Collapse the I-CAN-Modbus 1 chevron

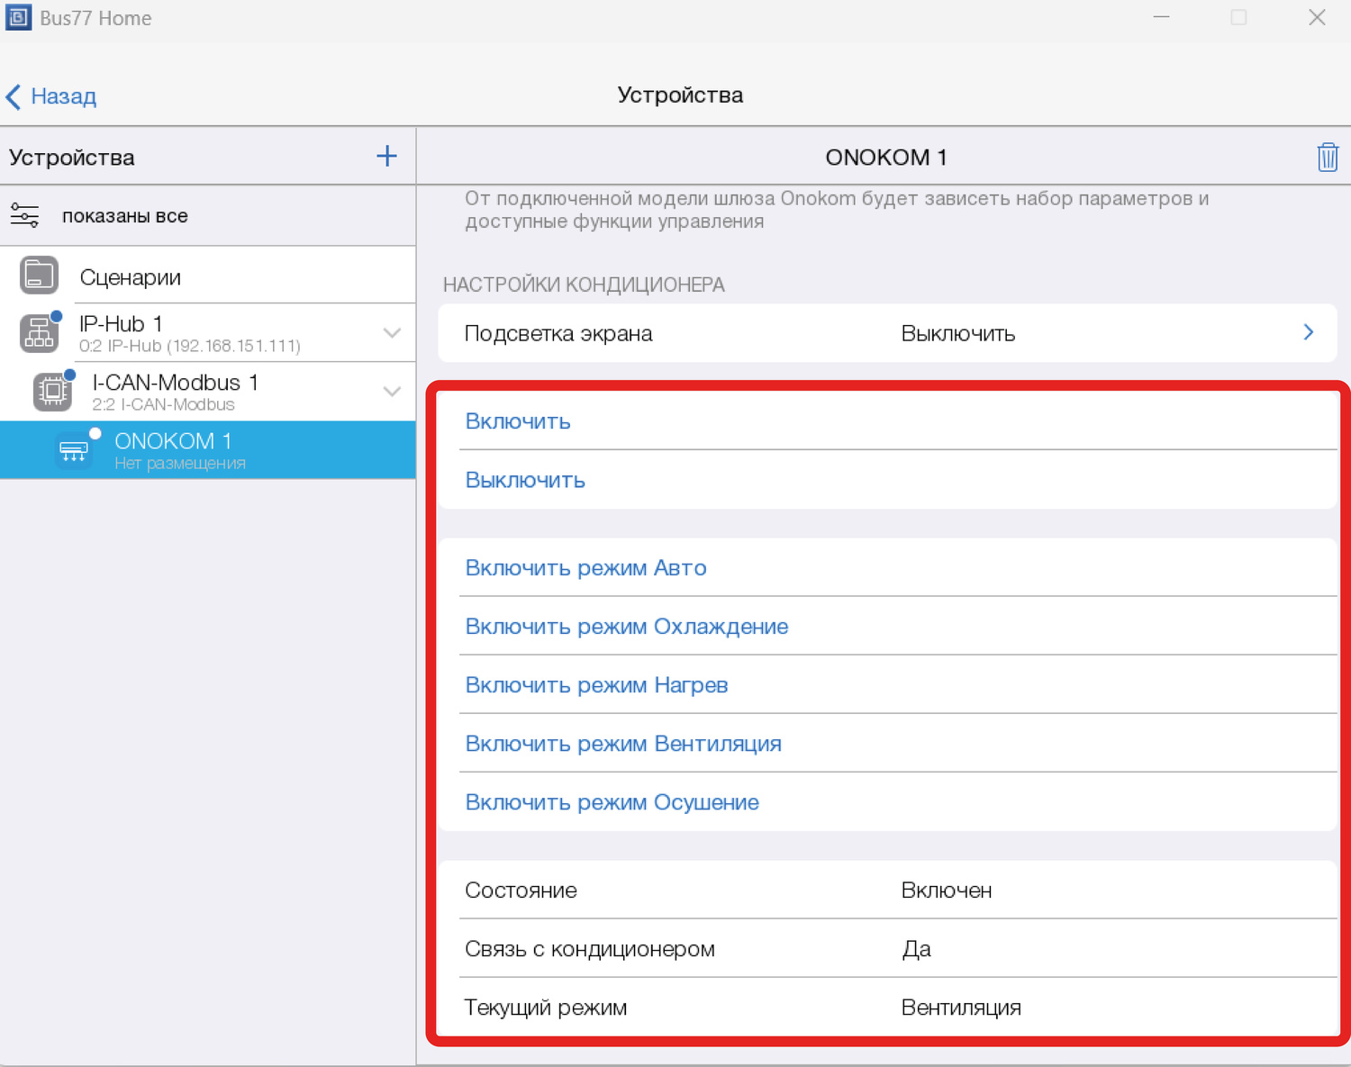(x=392, y=392)
